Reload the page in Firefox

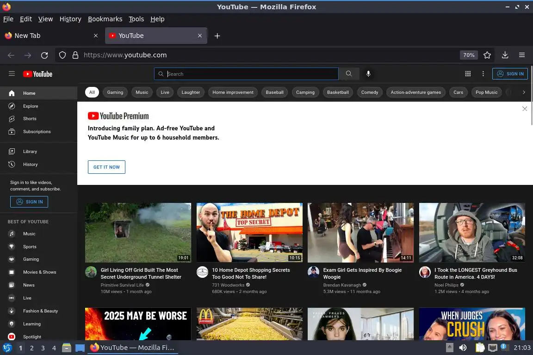pos(44,55)
